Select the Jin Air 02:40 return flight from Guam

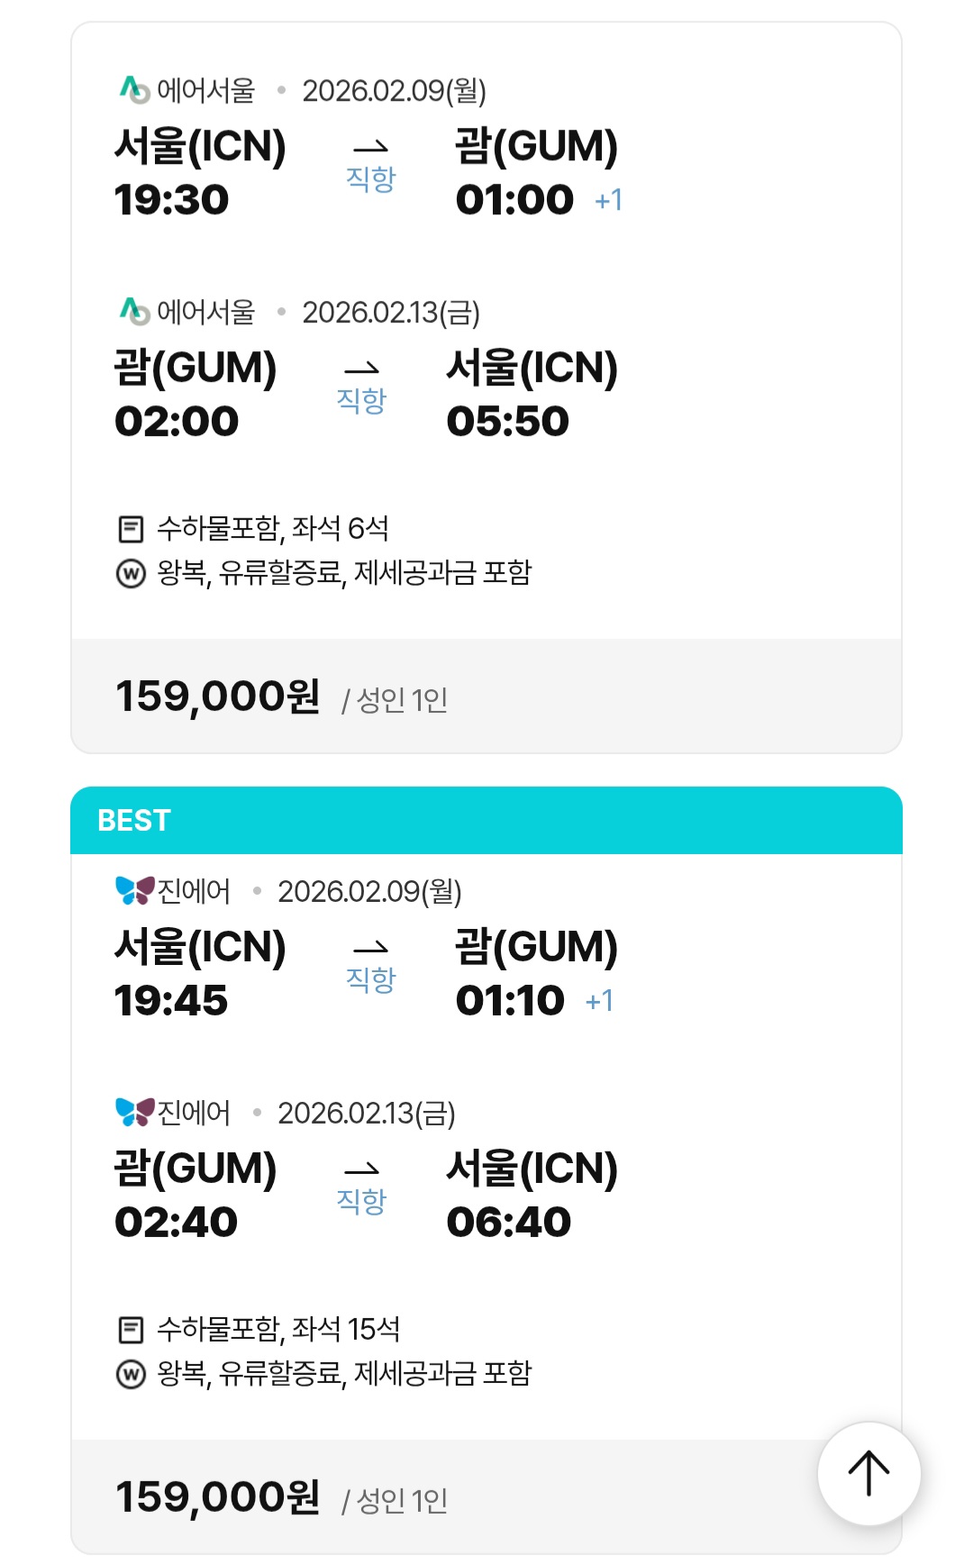coord(177,1222)
